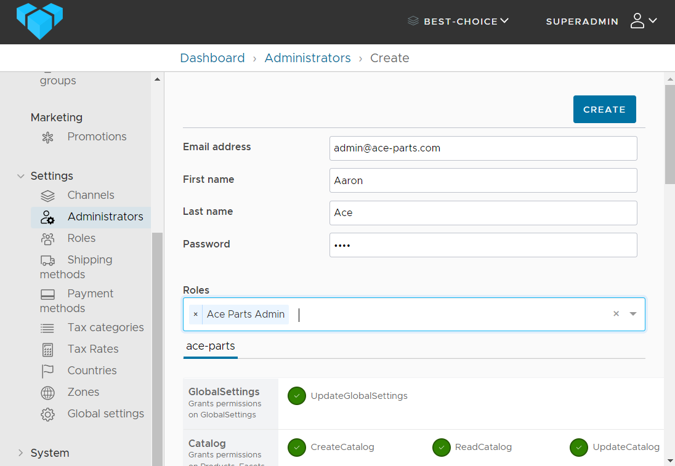Click the Global settings gear icon
Screen dimensions: 675x466
(x=47, y=414)
